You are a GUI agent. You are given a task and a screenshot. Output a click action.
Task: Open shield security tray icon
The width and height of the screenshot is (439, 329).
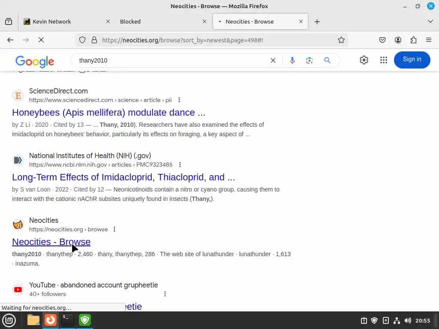374,320
